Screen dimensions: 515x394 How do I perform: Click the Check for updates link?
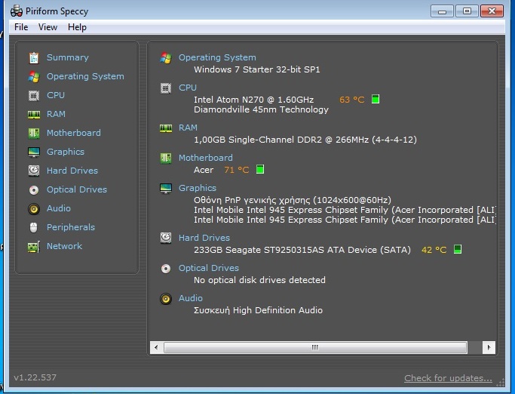pos(449,378)
